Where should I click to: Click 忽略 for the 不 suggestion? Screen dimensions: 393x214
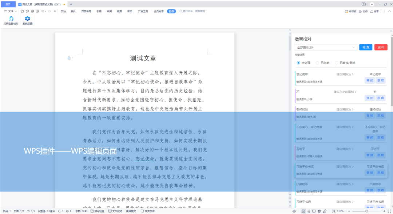(x=381, y=98)
